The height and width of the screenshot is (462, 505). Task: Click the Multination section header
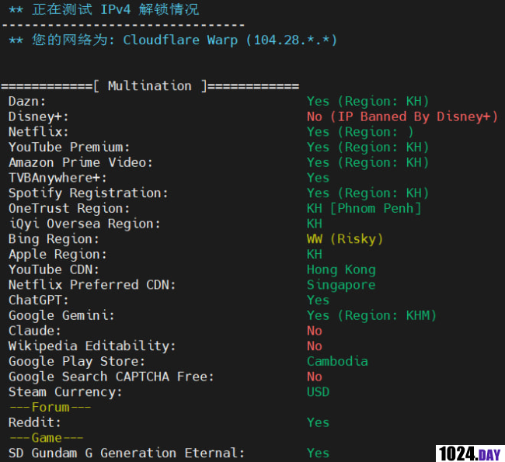pos(150,86)
